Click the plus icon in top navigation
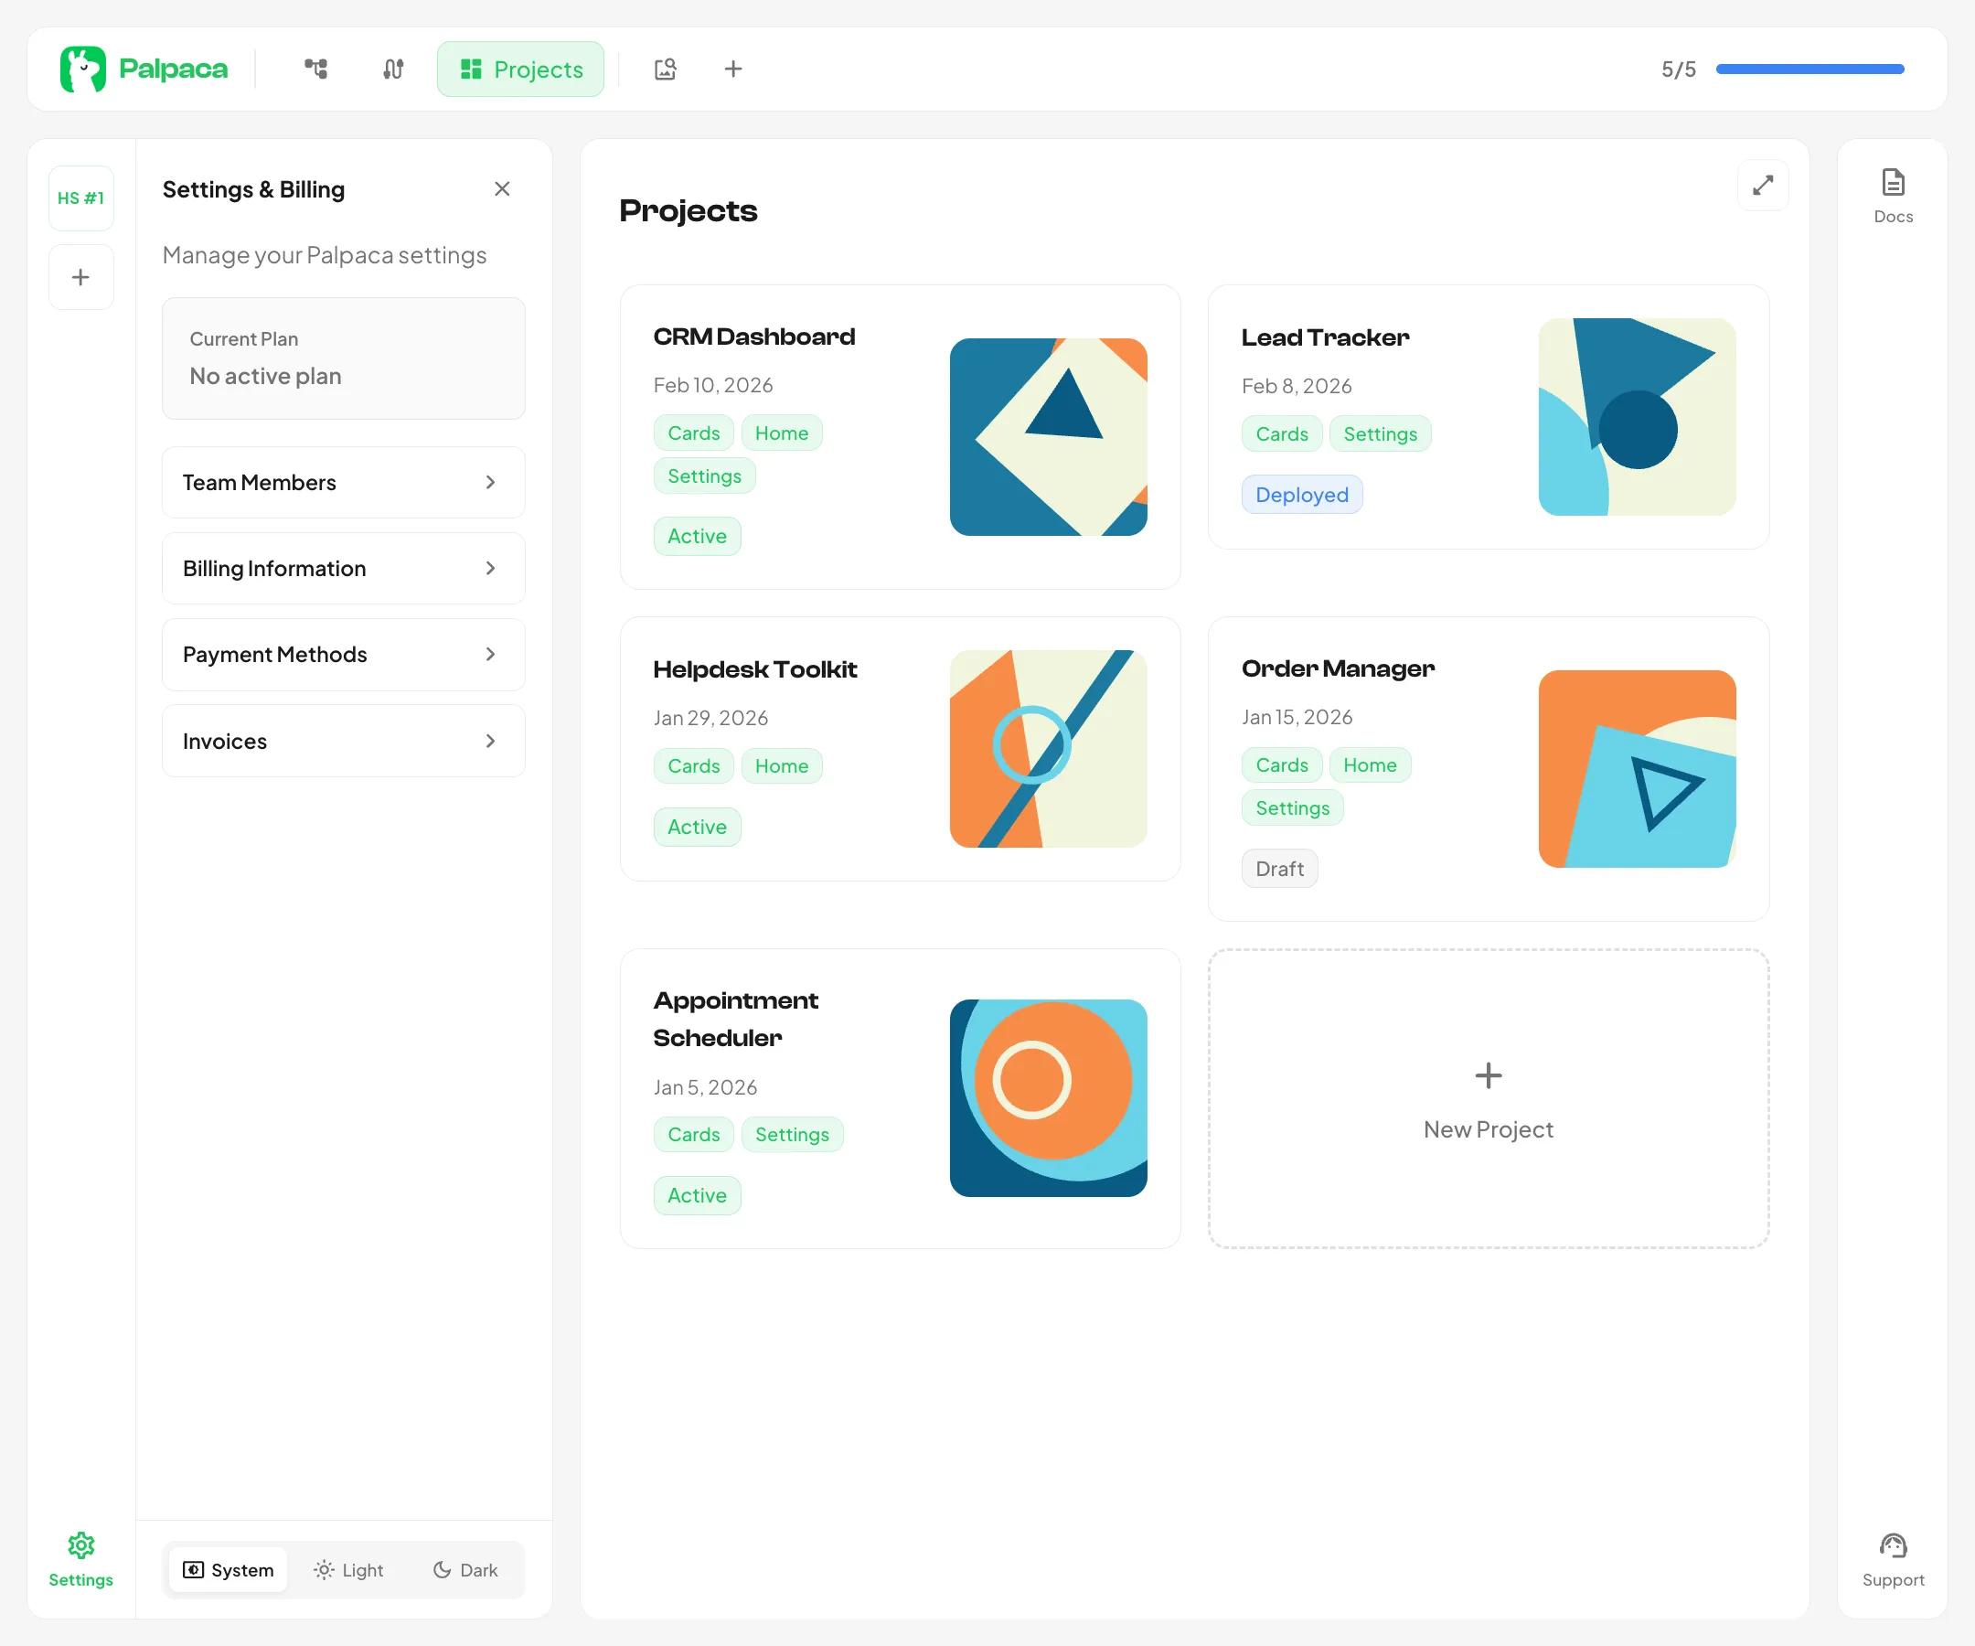Viewport: 1975px width, 1646px height. pos(732,69)
